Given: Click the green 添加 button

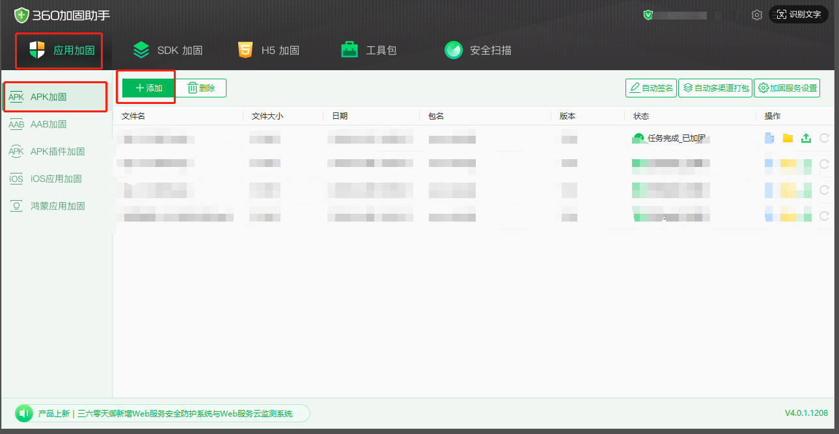Looking at the screenshot, I should [x=148, y=88].
